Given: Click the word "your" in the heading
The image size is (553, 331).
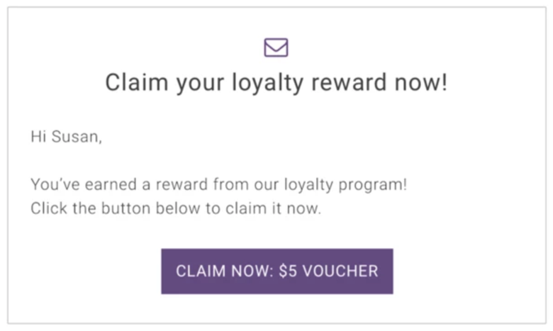Looking at the screenshot, I should [x=200, y=84].
